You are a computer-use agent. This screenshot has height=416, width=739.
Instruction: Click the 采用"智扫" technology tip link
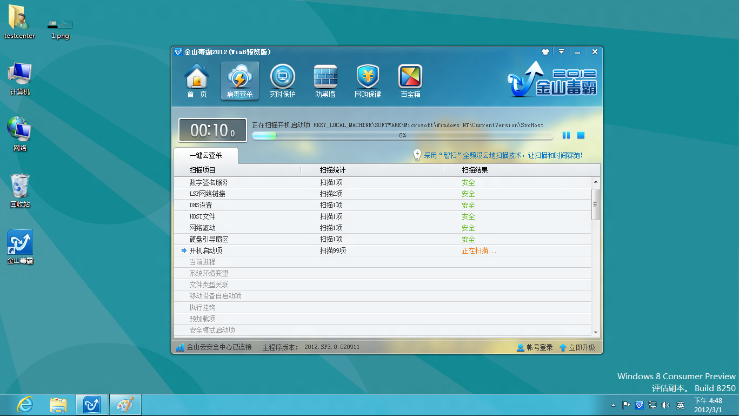[x=503, y=155]
